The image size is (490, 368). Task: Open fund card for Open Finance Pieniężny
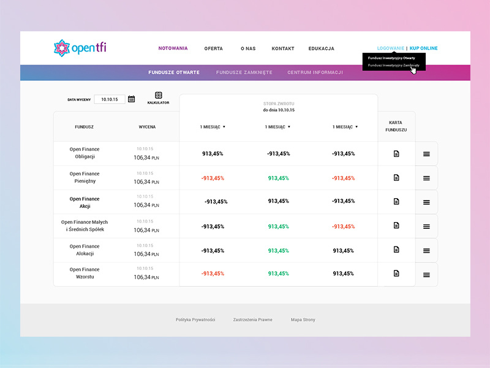[396, 178]
